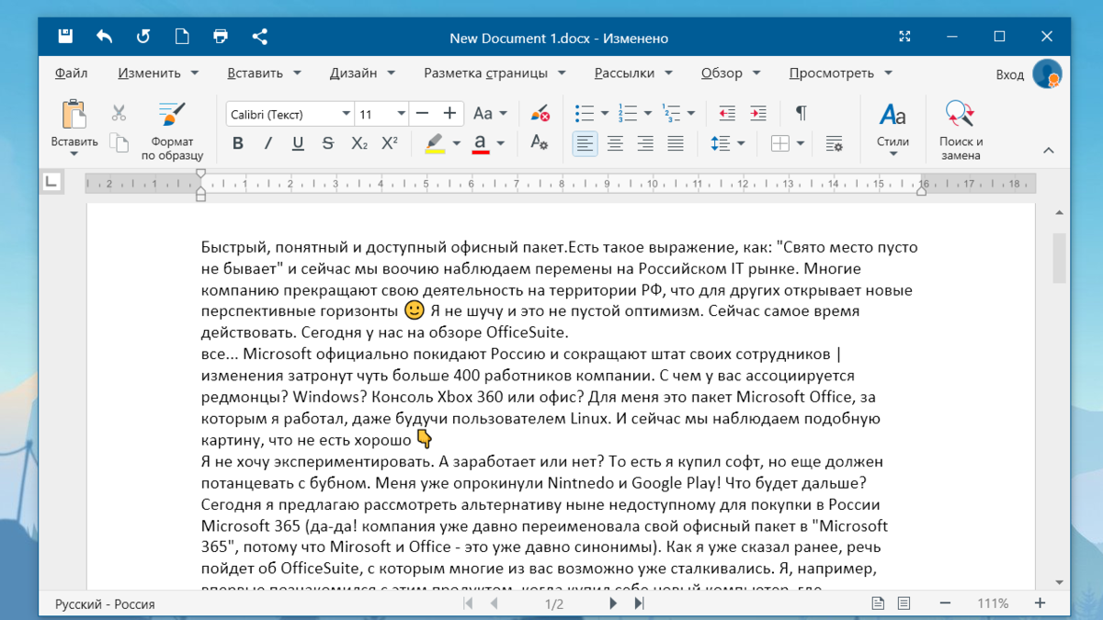This screenshot has width=1103, height=620.
Task: Expand the numbered list dropdown
Action: 648,114
